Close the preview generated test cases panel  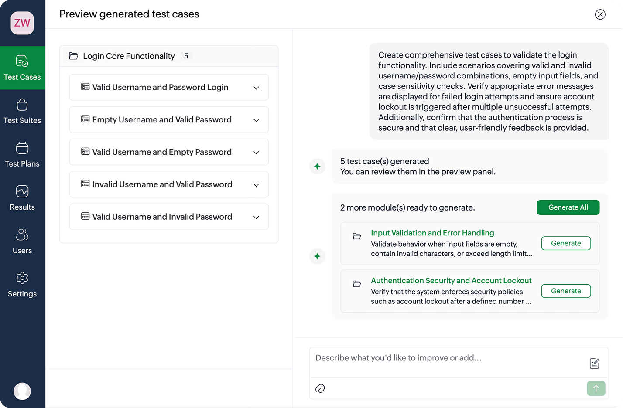(x=600, y=14)
